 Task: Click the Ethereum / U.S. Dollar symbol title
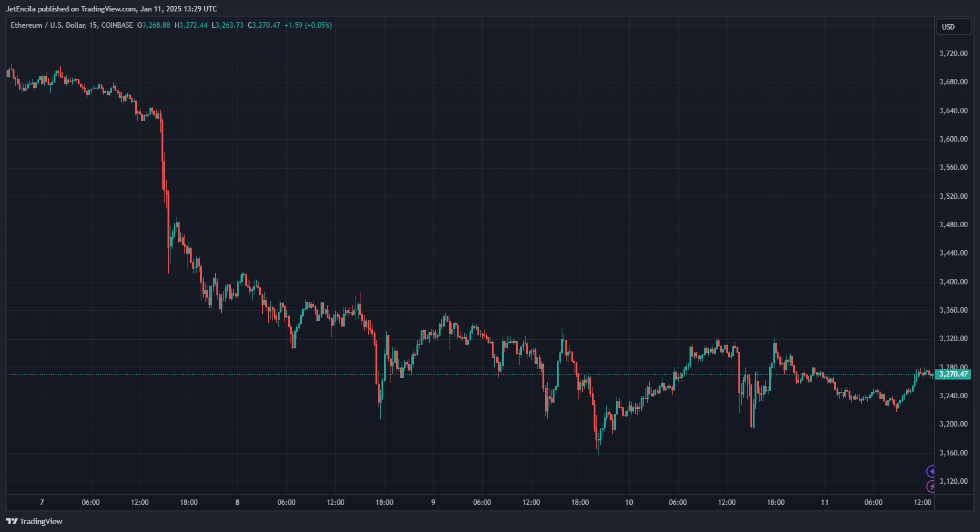pos(48,25)
